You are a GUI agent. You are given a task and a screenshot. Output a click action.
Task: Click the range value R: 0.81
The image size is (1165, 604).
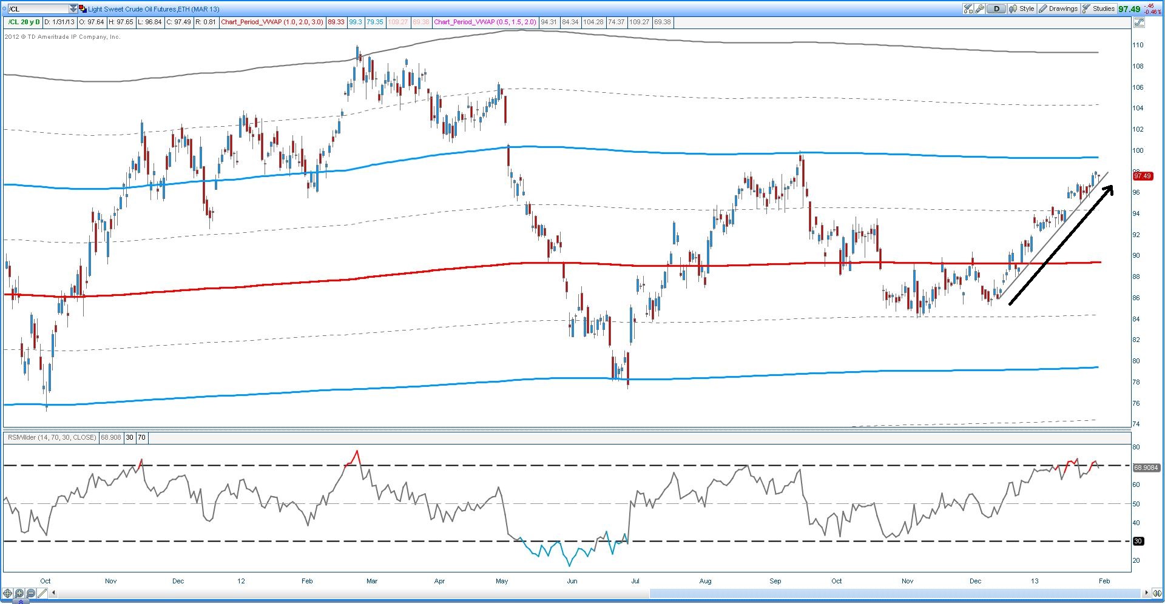click(x=206, y=22)
